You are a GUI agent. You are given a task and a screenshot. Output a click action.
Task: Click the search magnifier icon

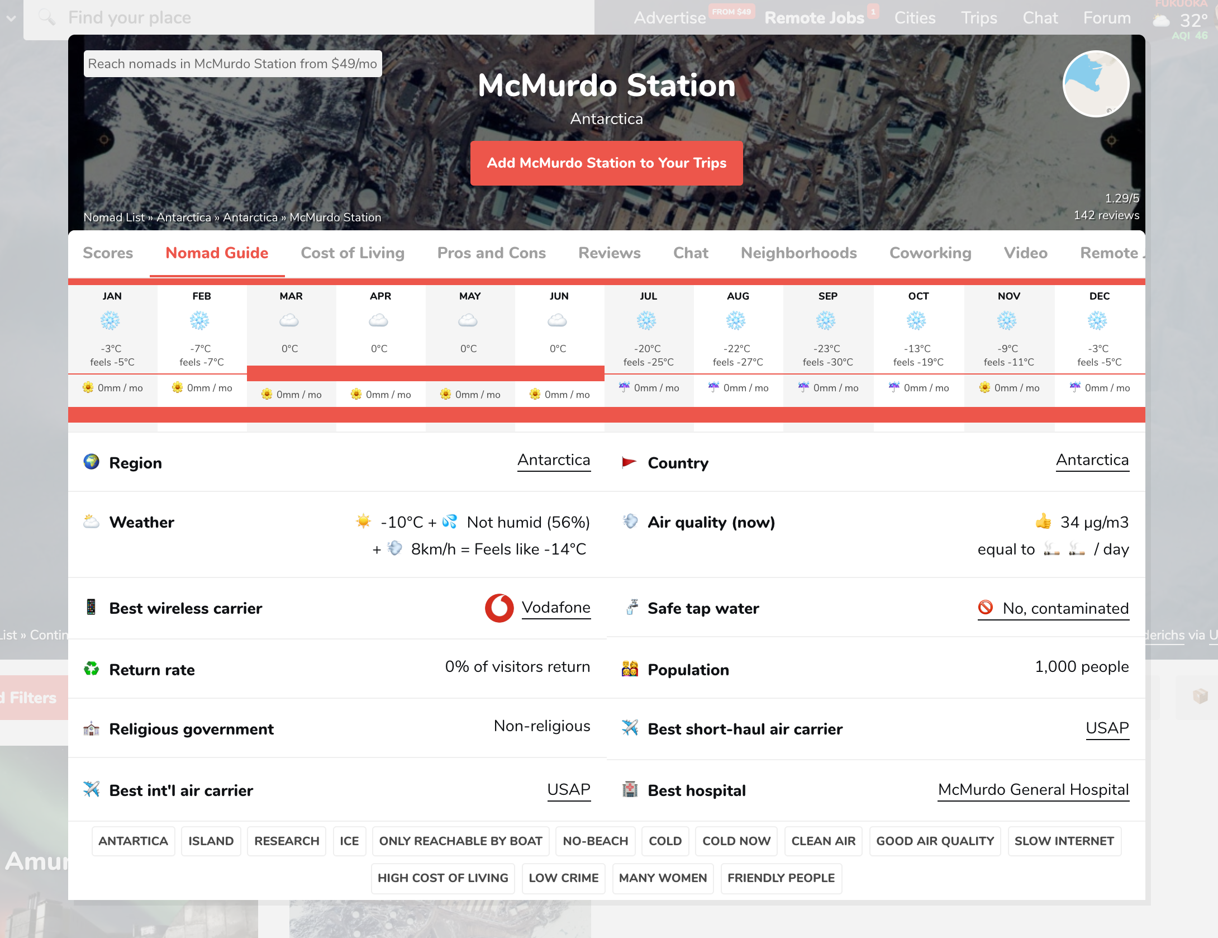[x=47, y=18]
